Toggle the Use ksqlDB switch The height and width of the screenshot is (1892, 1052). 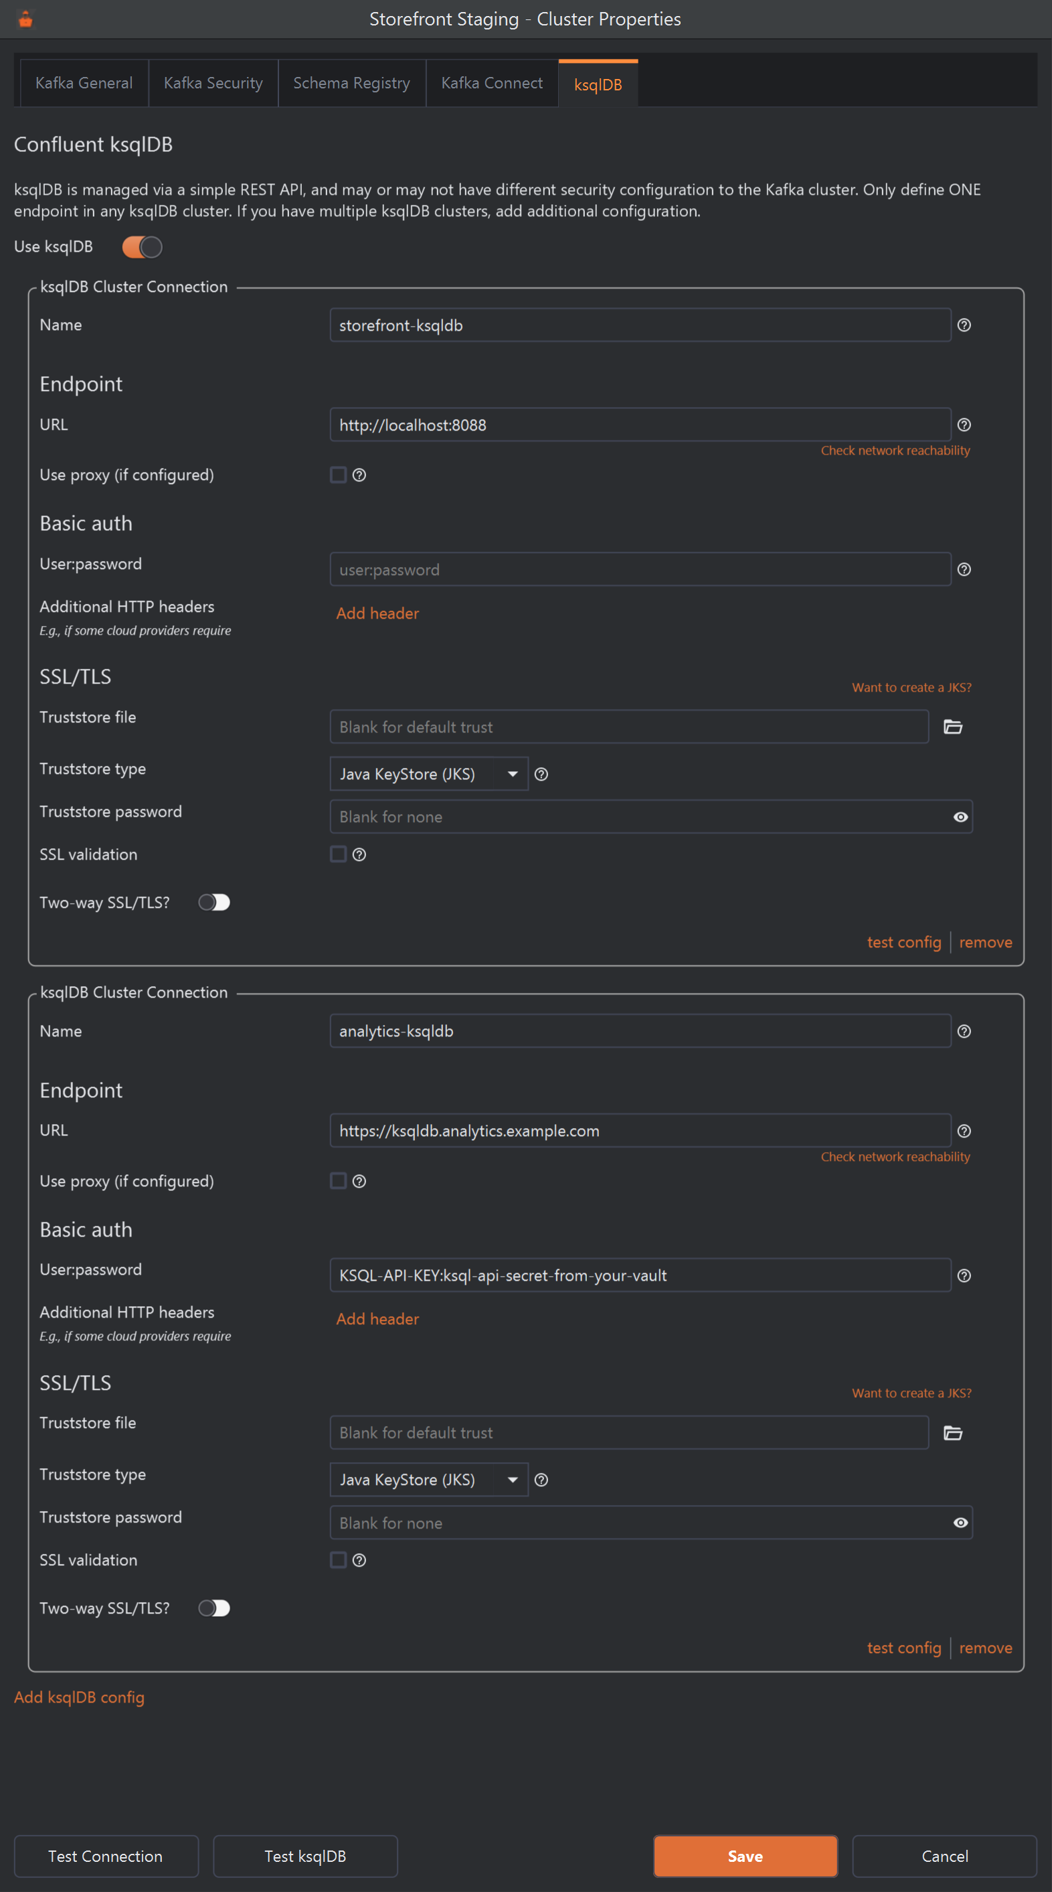(142, 248)
